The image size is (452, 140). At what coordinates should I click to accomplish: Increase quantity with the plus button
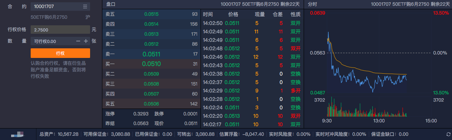click(x=85, y=41)
